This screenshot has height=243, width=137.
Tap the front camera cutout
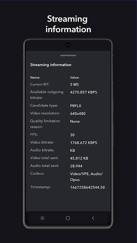[68, 45]
